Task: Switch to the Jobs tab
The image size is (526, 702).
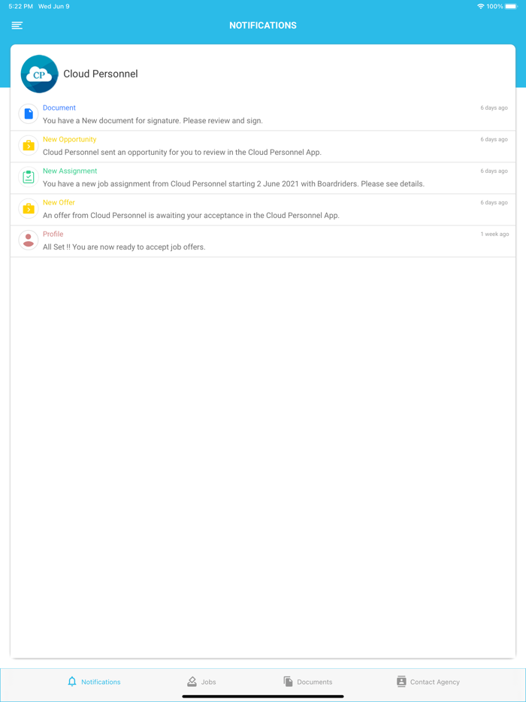Action: (201, 682)
